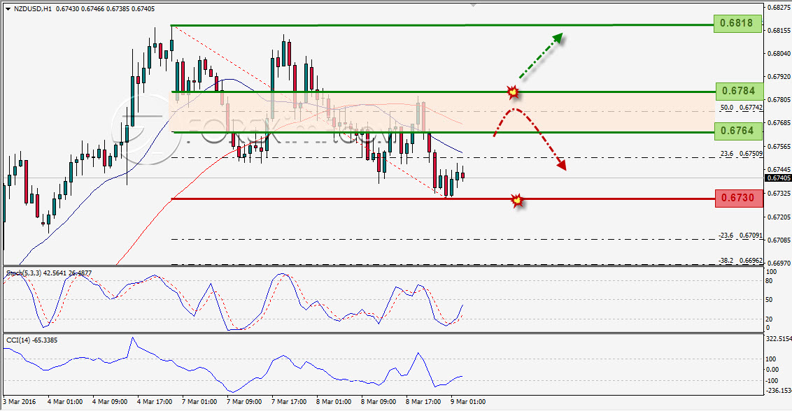
Task: Click the chart shift triangle at top
Action: pos(473,5)
